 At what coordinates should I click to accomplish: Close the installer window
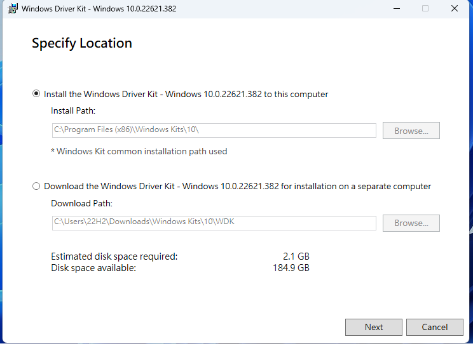click(x=455, y=8)
